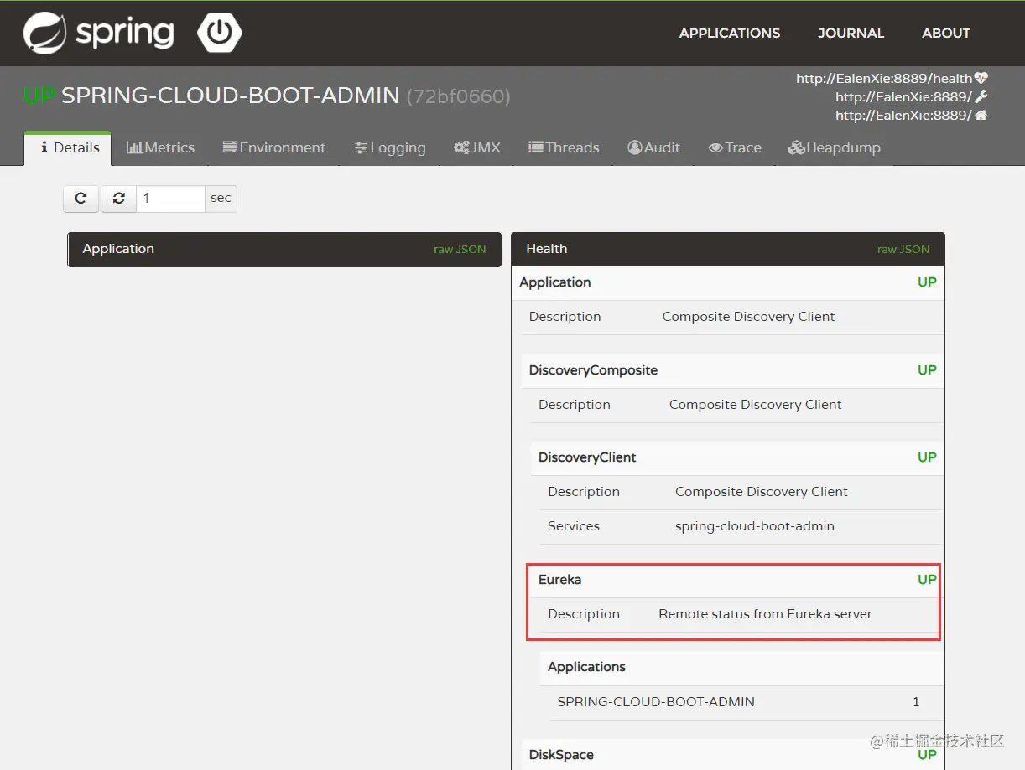Switch to the Audit tab

click(653, 148)
